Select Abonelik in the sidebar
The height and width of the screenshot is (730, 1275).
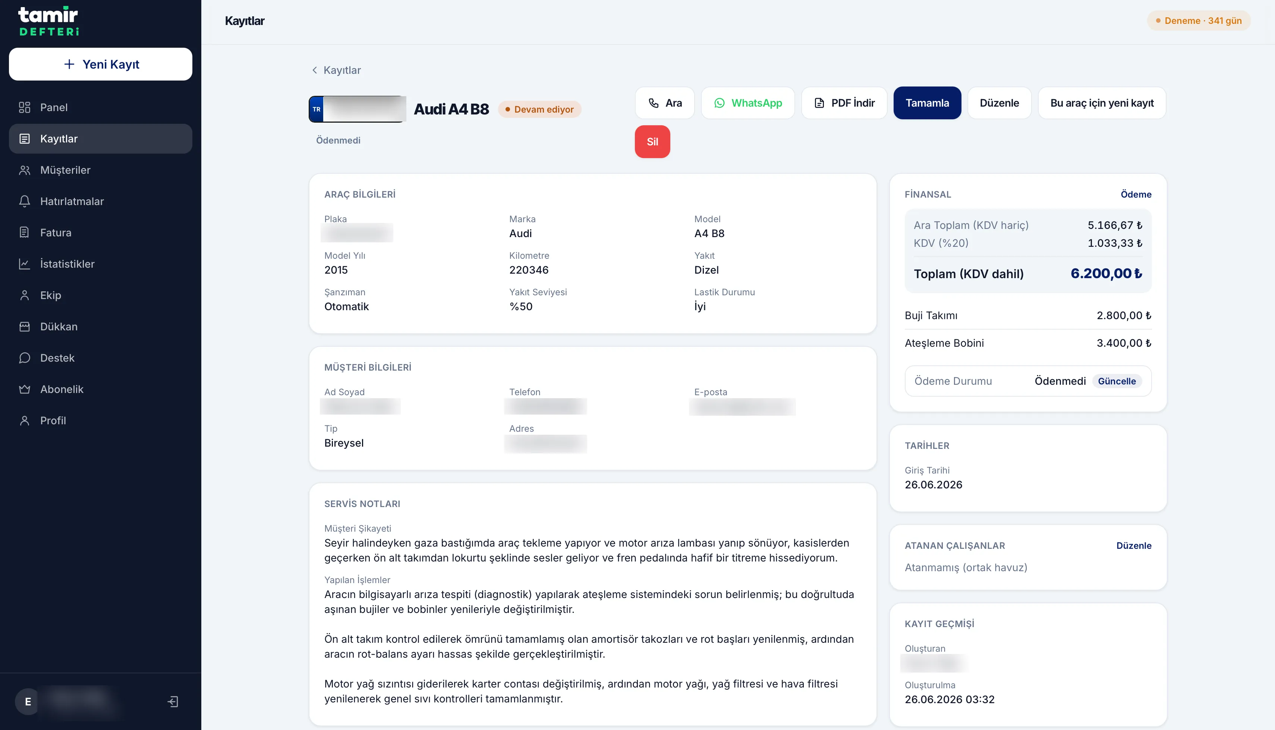100,389
